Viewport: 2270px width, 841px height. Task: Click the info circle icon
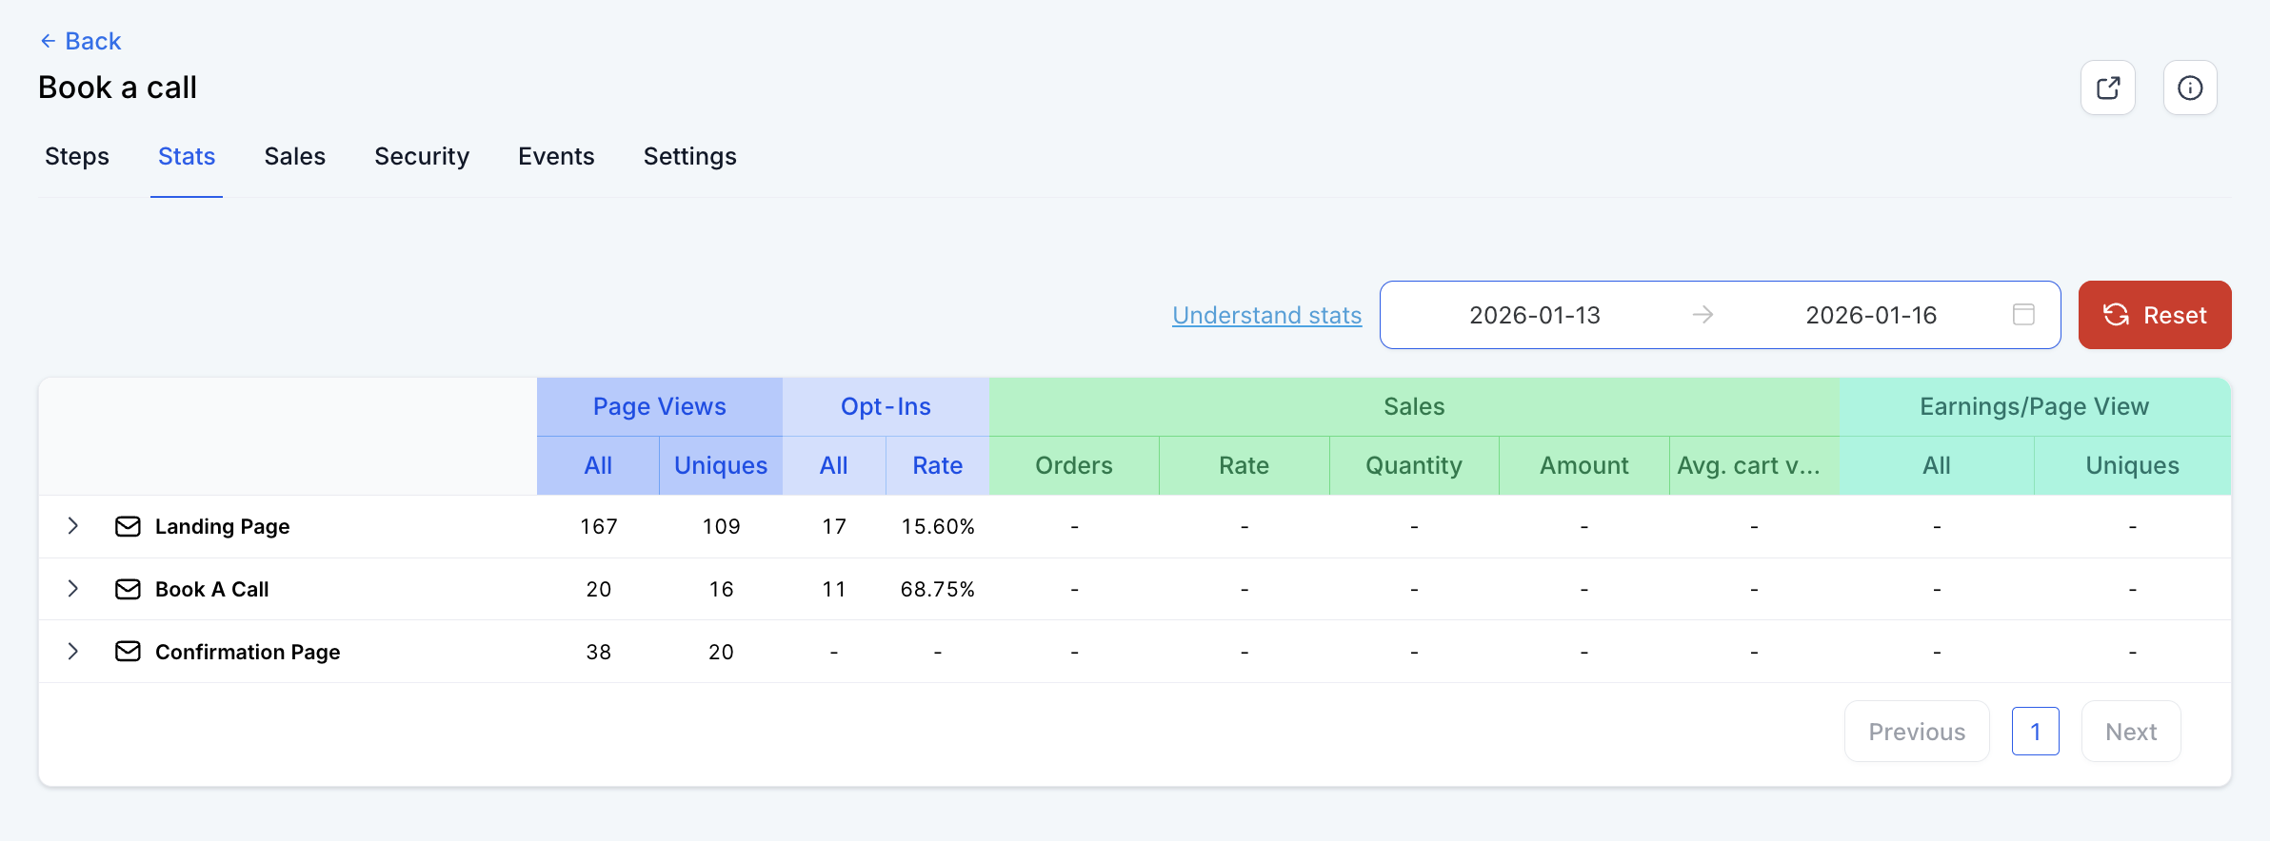2190,88
